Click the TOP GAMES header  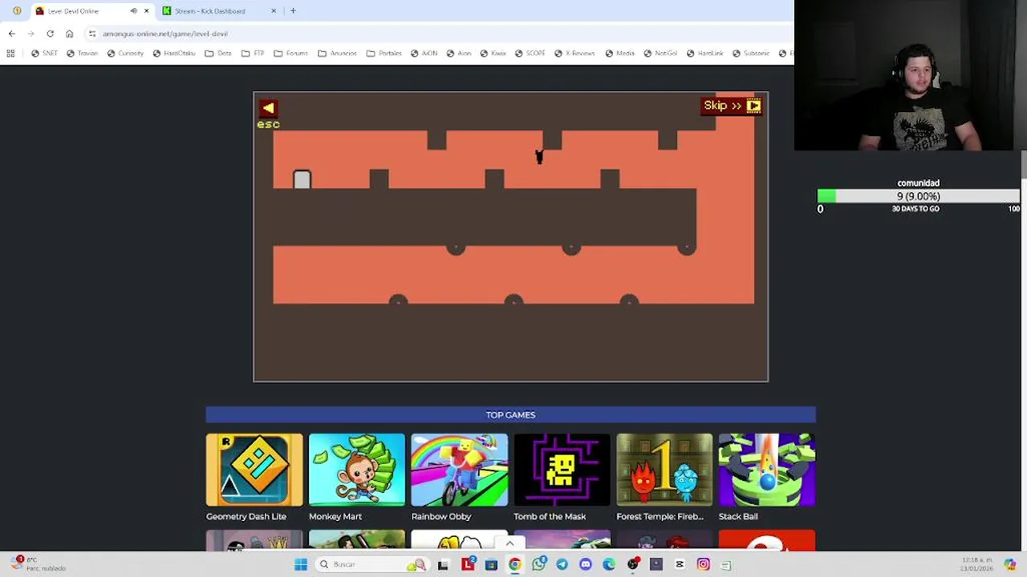(x=510, y=414)
